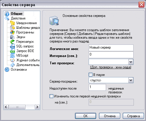Select Остановки in the settings tree
The image size is (146, 121).
click(x=19, y=70)
